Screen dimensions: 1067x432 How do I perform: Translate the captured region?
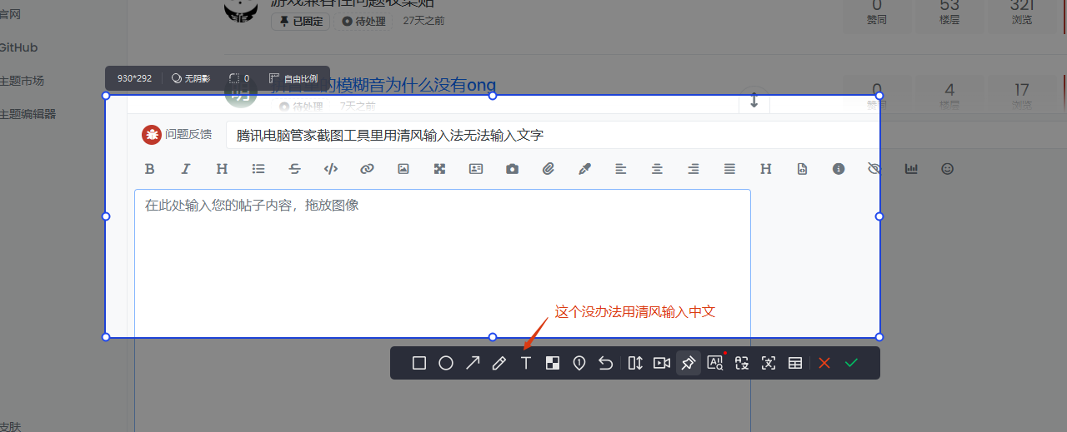click(742, 363)
